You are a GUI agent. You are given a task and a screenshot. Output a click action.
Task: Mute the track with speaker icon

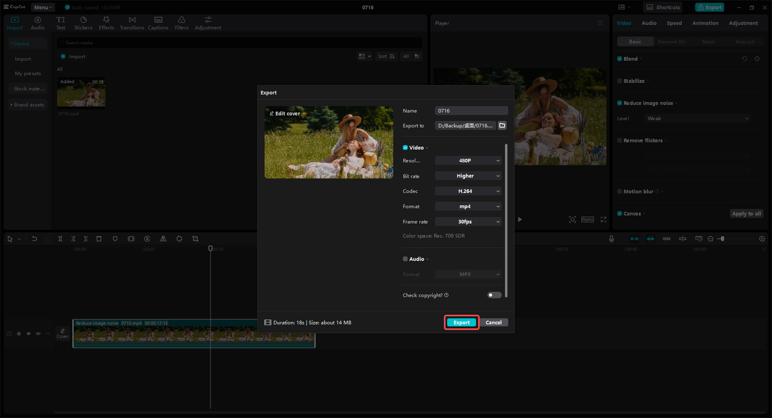pos(38,334)
